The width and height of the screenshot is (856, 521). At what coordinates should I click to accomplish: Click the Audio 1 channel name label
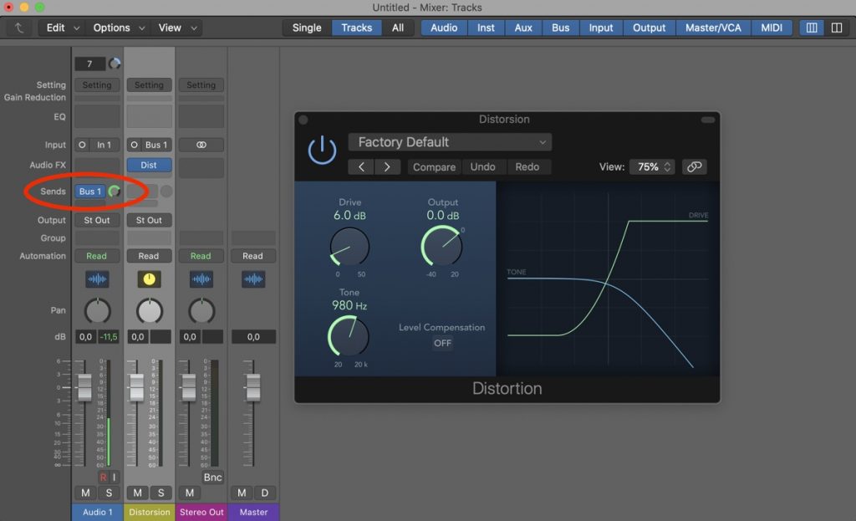coord(97,513)
